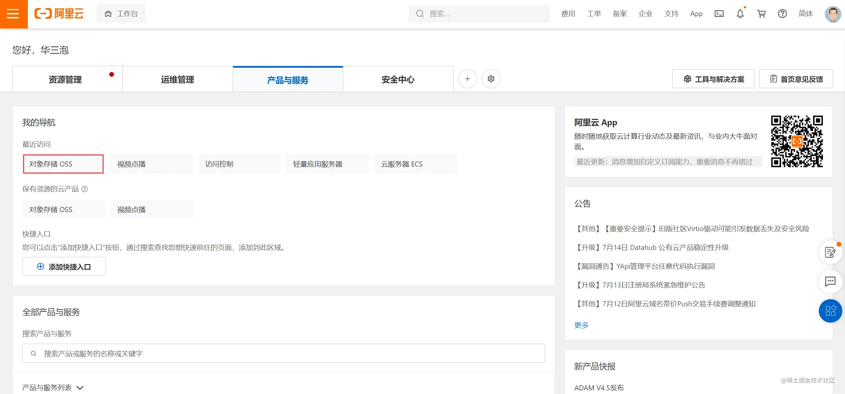Open the user avatar menu
845x394 pixels.
(833, 14)
